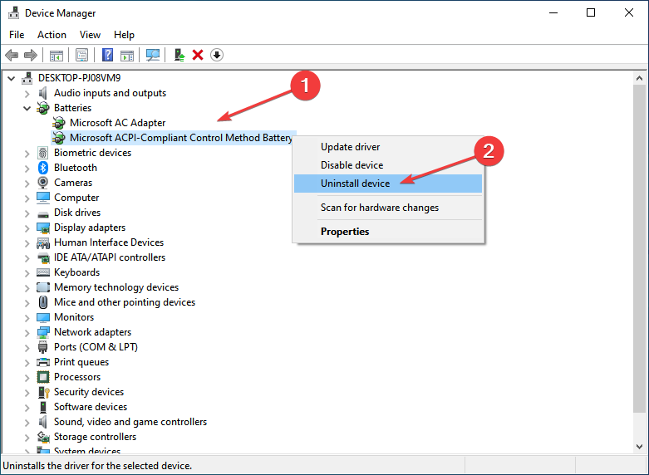The image size is (649, 475).
Task: Expand the Computer category
Action: 27,198
